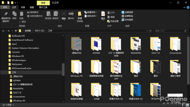
Task: Open the File (文件) menu tab
Action: 5,7
